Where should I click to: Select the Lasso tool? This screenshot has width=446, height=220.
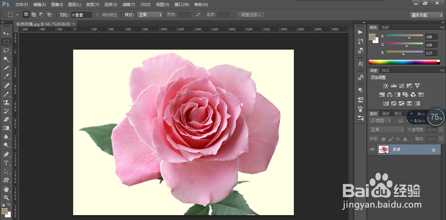(6, 50)
